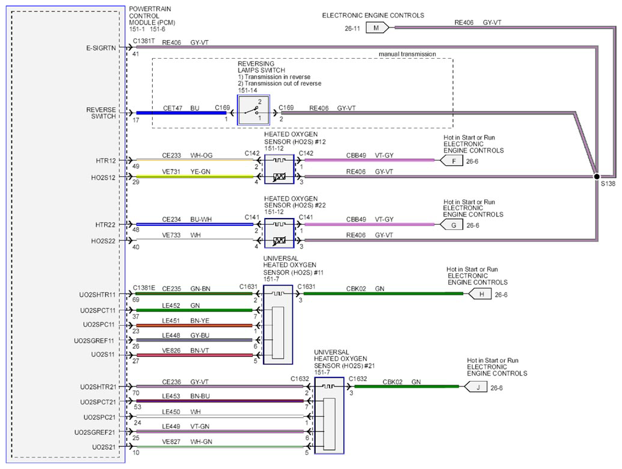Click the HO2S22 pin label
This screenshot has height=469, width=622.
pos(103,241)
